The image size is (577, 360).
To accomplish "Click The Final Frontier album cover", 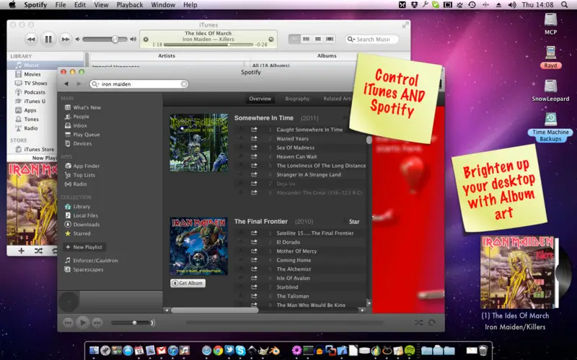I will tap(199, 246).
